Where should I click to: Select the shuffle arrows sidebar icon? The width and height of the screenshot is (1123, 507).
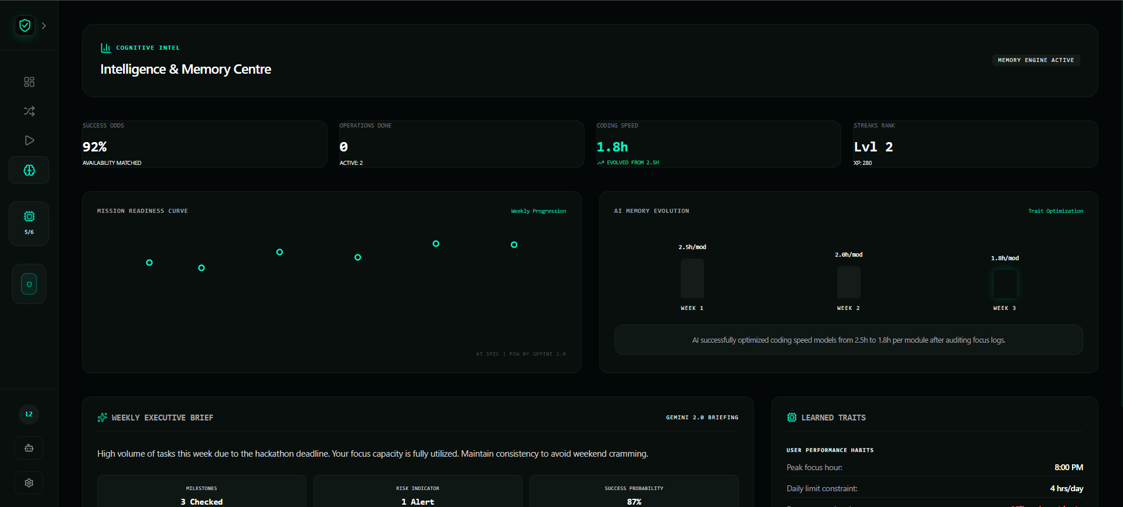(x=29, y=111)
